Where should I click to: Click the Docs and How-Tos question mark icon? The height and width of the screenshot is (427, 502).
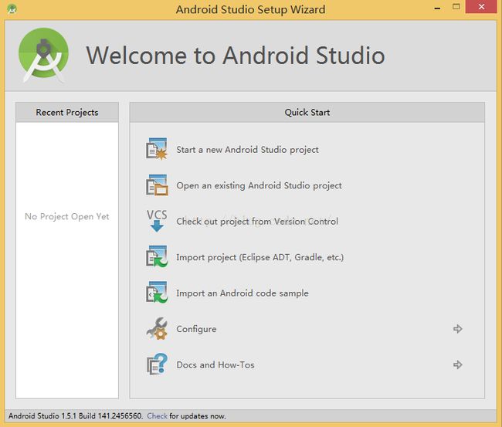click(157, 364)
